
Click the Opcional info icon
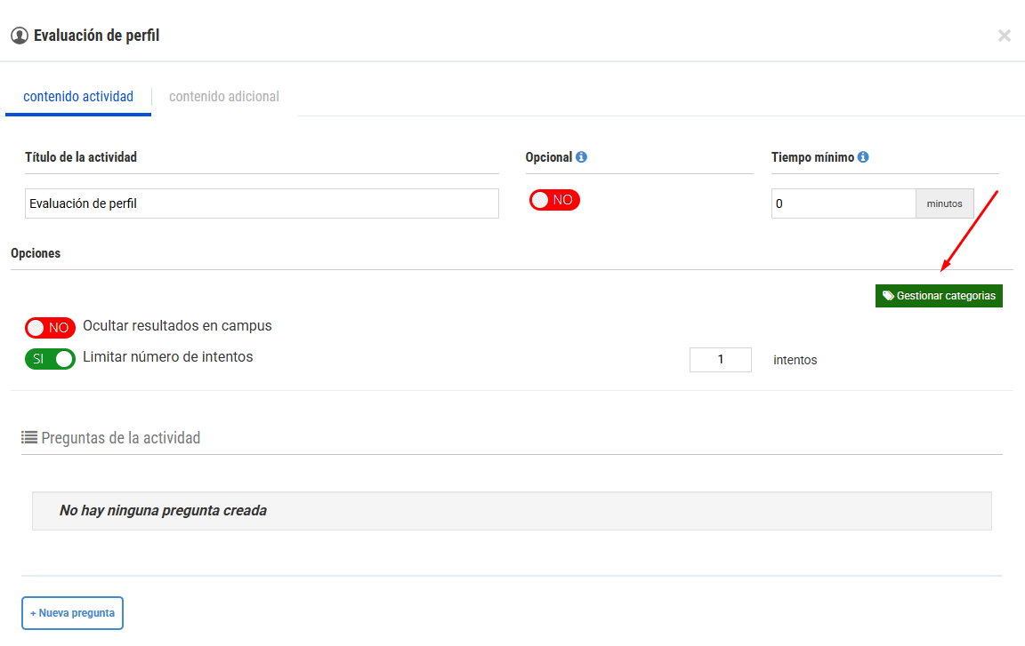581,157
